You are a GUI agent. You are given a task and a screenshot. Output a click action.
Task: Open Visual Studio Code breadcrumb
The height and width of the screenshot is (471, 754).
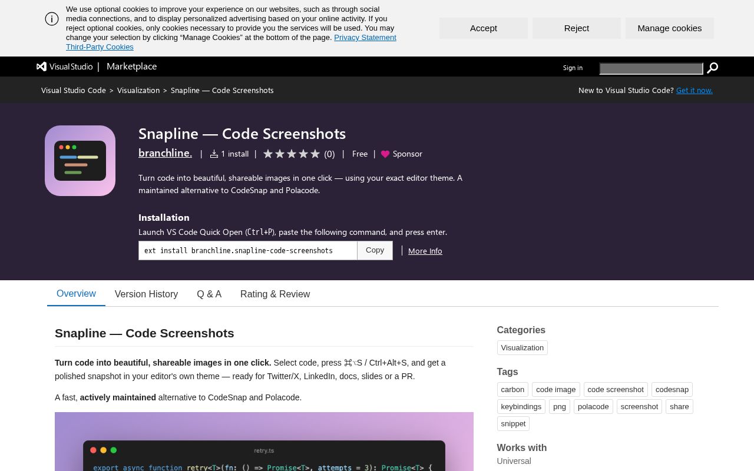tap(74, 90)
